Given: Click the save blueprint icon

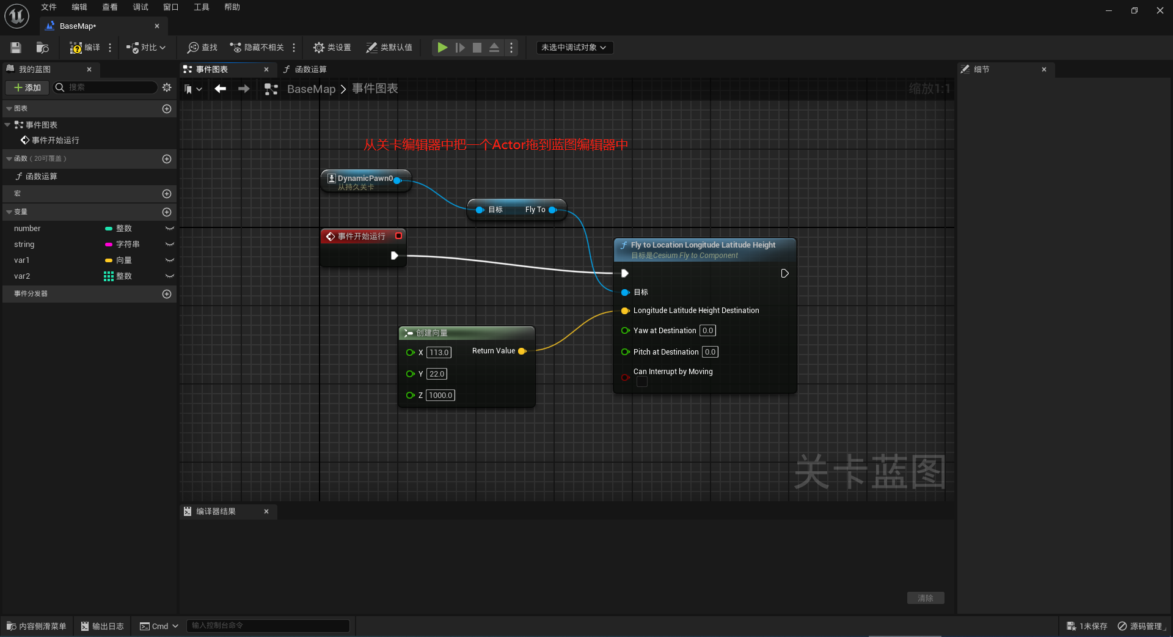Looking at the screenshot, I should click(x=16, y=48).
